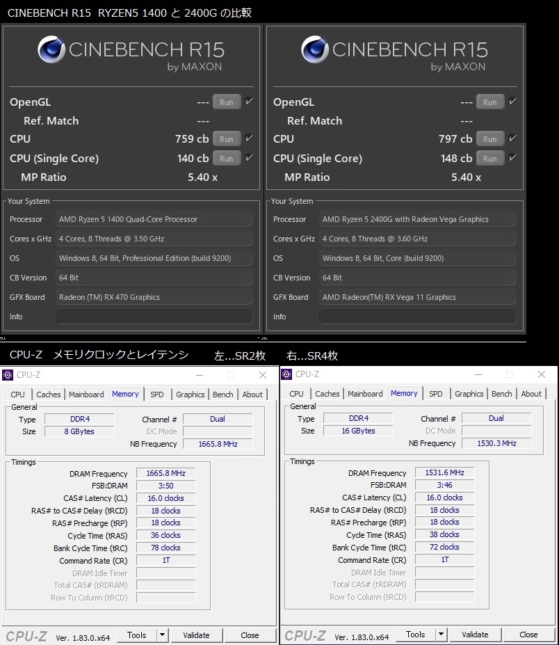Click Validate in left CPU-Z
The height and width of the screenshot is (645, 559).
coord(196,635)
